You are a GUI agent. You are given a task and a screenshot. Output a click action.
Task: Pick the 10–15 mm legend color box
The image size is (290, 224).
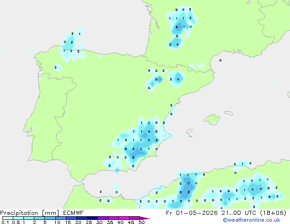[x=60, y=218]
